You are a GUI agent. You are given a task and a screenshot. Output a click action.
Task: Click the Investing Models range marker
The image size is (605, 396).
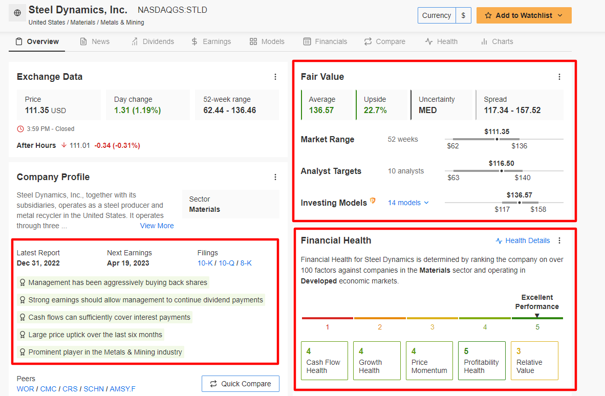point(520,203)
